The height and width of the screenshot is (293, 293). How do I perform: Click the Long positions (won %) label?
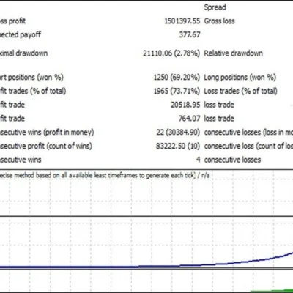[240, 78]
